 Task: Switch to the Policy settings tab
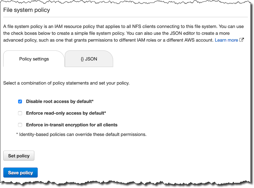point(34,59)
